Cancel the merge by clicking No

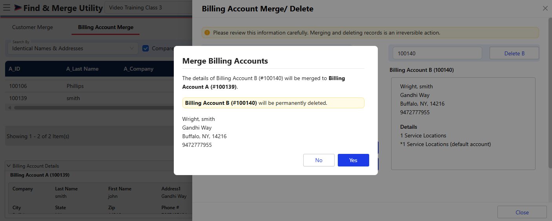pos(319,160)
